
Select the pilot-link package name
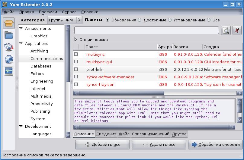(x=94, y=69)
